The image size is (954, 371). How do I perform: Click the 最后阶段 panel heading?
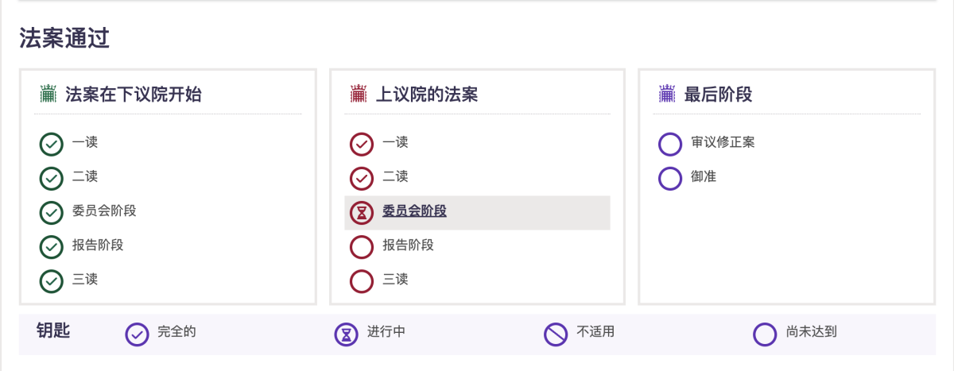pos(719,95)
